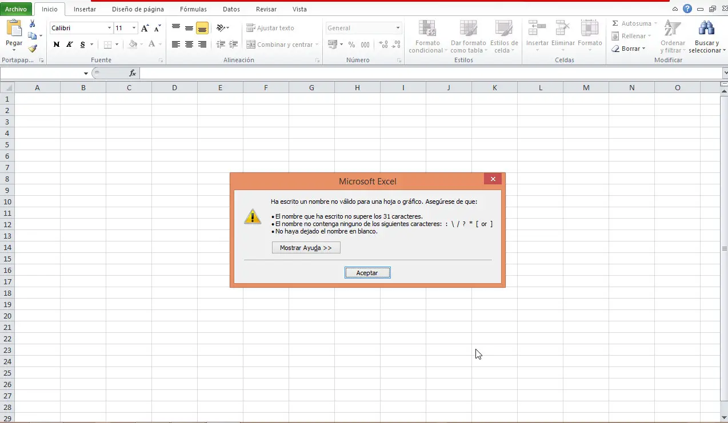
Task: Align text right in the cell
Action: [x=202, y=44]
